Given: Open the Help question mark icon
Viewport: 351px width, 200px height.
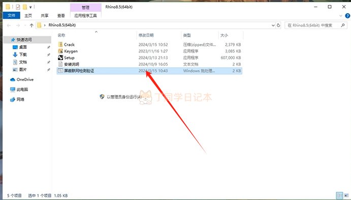Looking at the screenshot, I should 347,16.
